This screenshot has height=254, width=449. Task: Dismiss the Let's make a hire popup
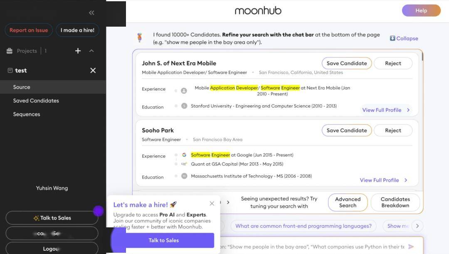point(212,203)
